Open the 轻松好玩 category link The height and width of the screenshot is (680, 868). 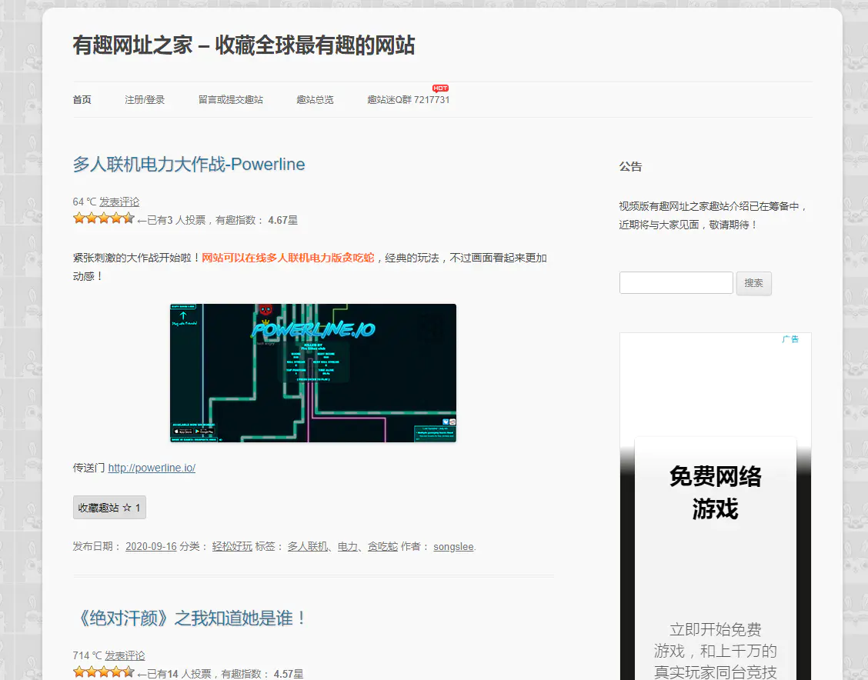click(x=232, y=547)
